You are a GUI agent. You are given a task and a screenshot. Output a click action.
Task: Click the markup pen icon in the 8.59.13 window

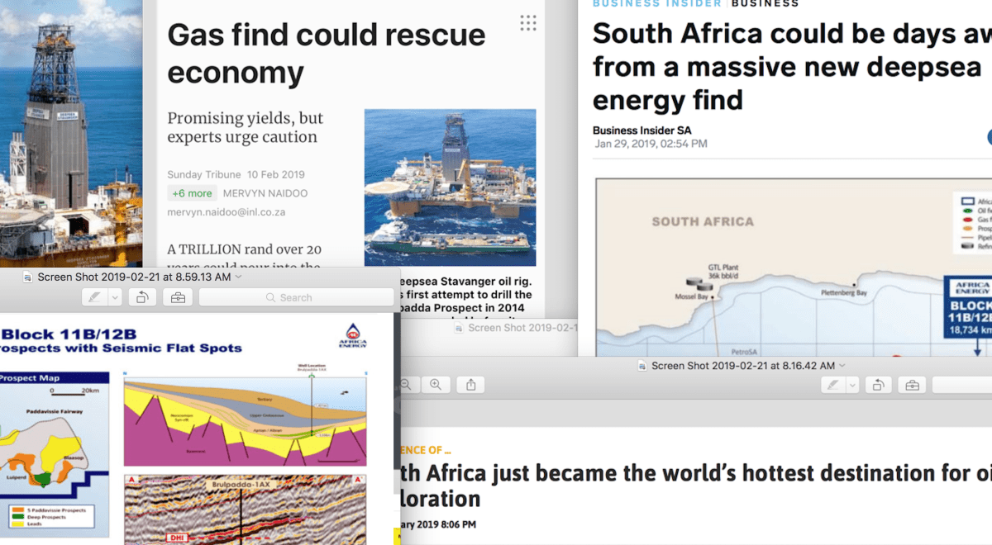[94, 297]
